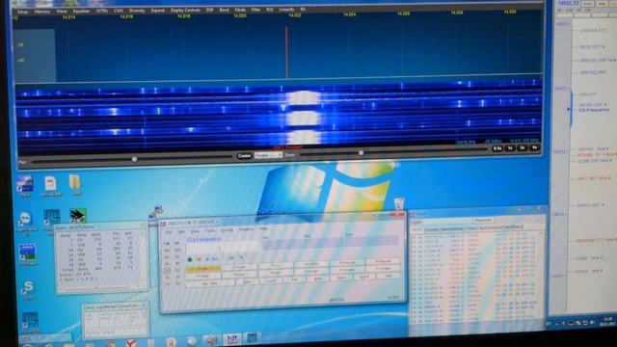Click the Spot It button
Image resolution: width=617 pixels, height=347 pixels.
[x=364, y=278]
